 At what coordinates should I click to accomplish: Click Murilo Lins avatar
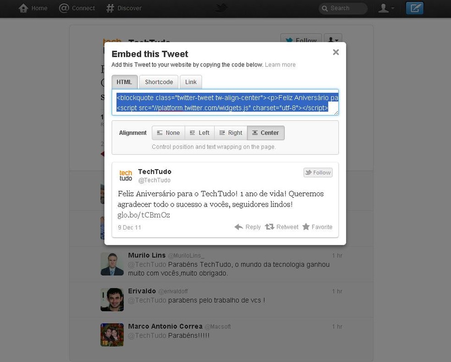[x=112, y=264]
